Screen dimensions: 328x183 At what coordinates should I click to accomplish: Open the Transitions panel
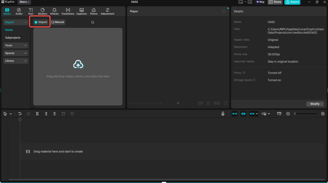pos(68,11)
